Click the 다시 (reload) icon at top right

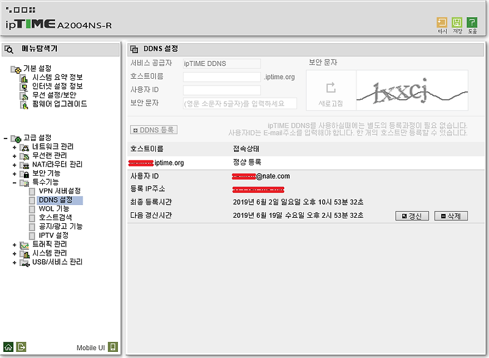[x=441, y=22]
